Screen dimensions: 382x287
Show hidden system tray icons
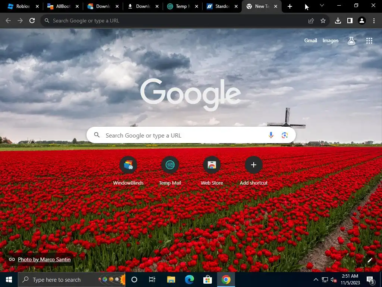point(316,280)
